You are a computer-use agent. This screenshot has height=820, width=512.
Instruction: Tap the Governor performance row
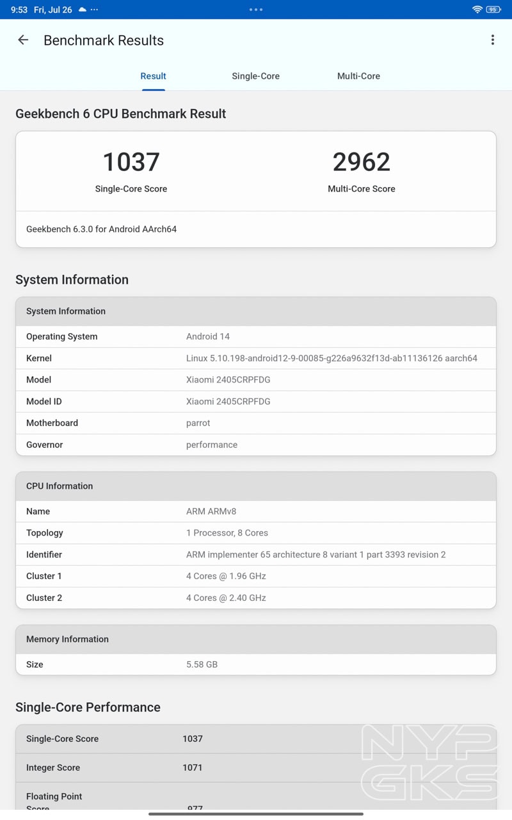tap(255, 445)
